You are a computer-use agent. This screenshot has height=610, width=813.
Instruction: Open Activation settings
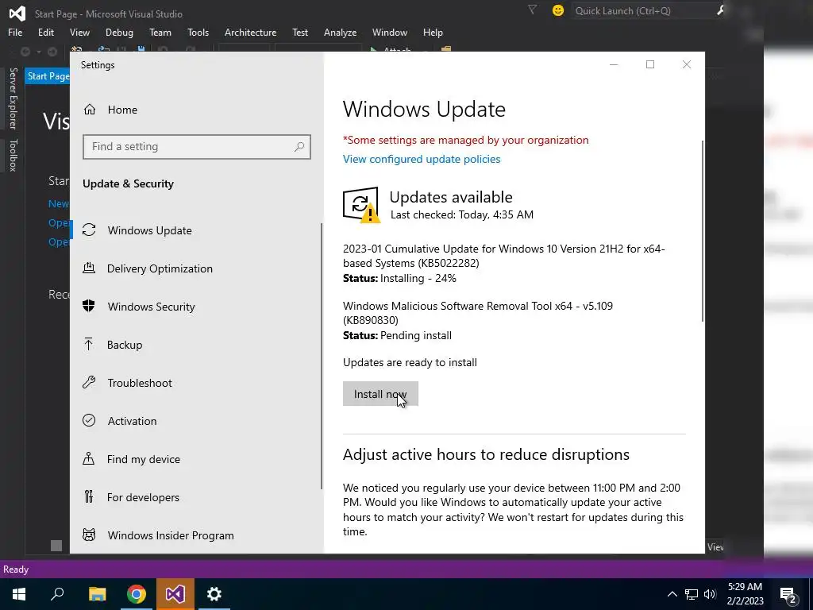coord(119,421)
